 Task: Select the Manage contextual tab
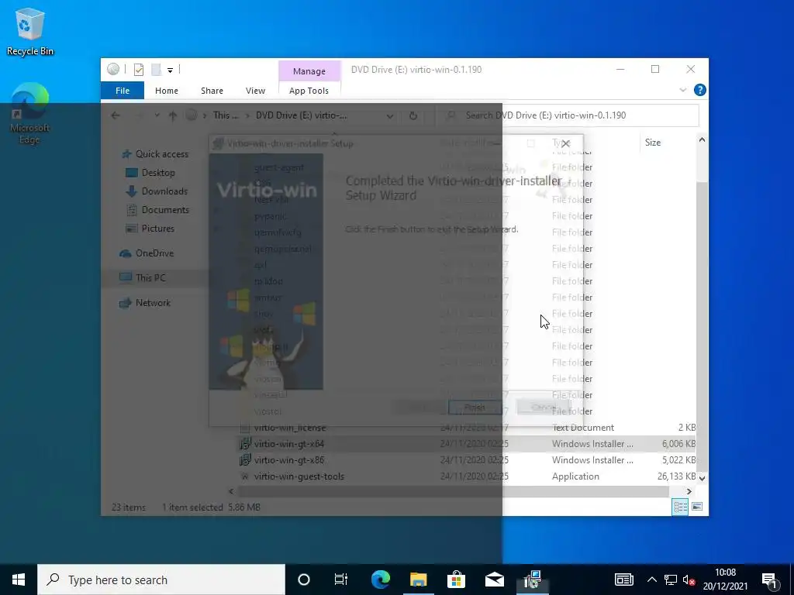(309, 71)
